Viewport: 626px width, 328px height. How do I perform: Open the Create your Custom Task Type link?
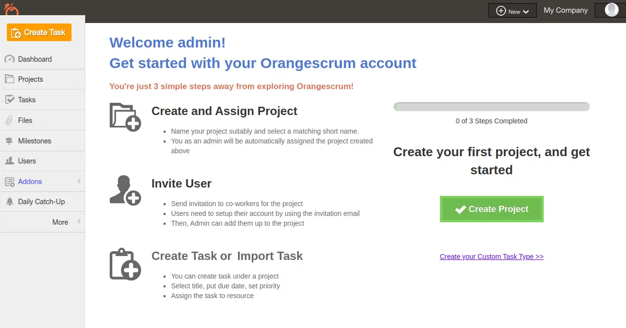(491, 257)
